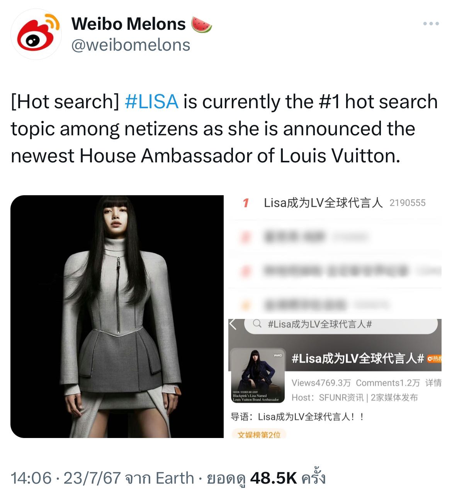Screen dimensions: 452x496
Task: Click the 48.5K view count
Action: [x=274, y=479]
